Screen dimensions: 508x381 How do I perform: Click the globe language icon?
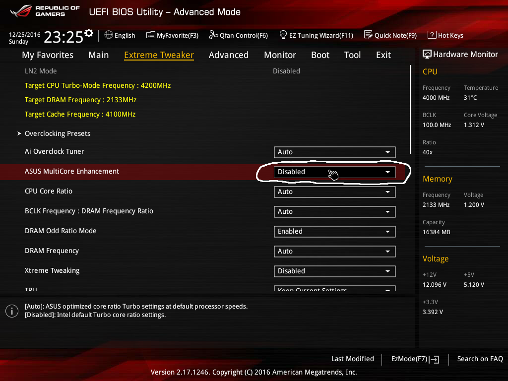pyautogui.click(x=109, y=35)
